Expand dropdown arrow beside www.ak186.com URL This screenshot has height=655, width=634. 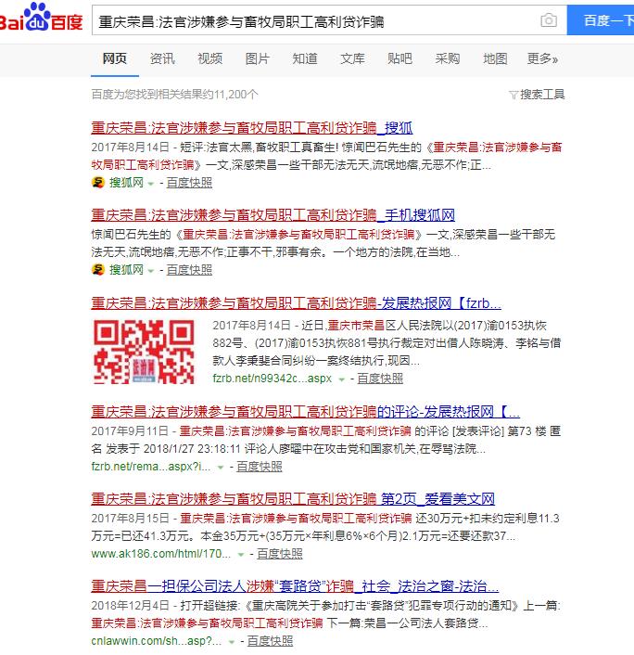242,554
